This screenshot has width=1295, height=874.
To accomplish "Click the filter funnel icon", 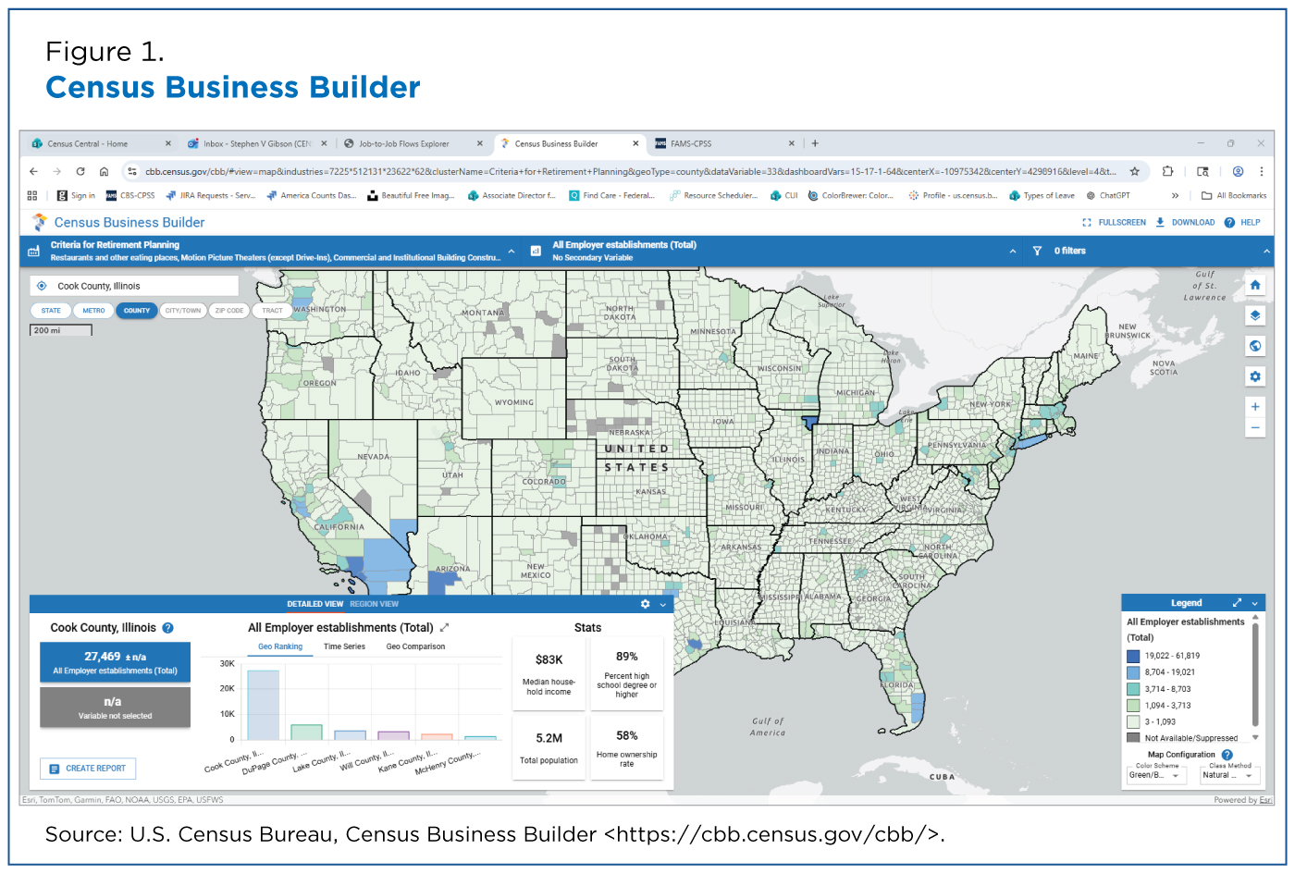I will click(1037, 251).
